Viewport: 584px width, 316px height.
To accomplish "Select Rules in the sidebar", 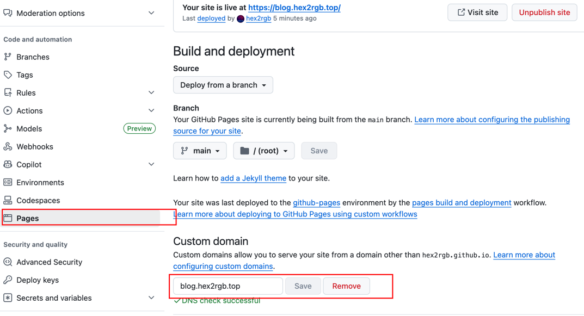I will (x=26, y=92).
